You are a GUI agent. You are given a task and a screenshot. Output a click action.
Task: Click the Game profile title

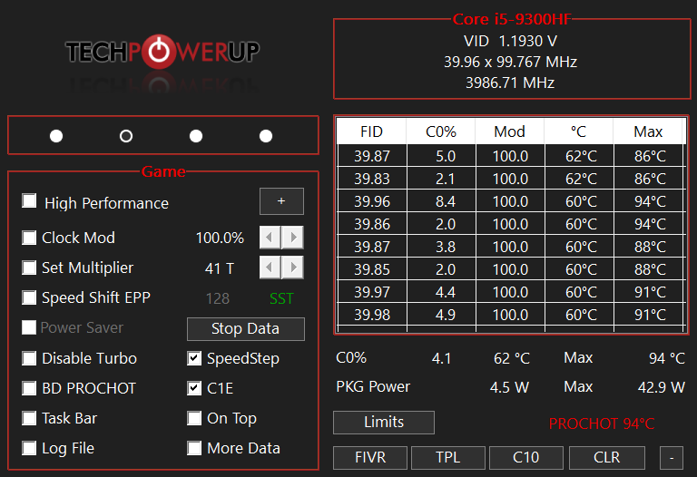[163, 171]
